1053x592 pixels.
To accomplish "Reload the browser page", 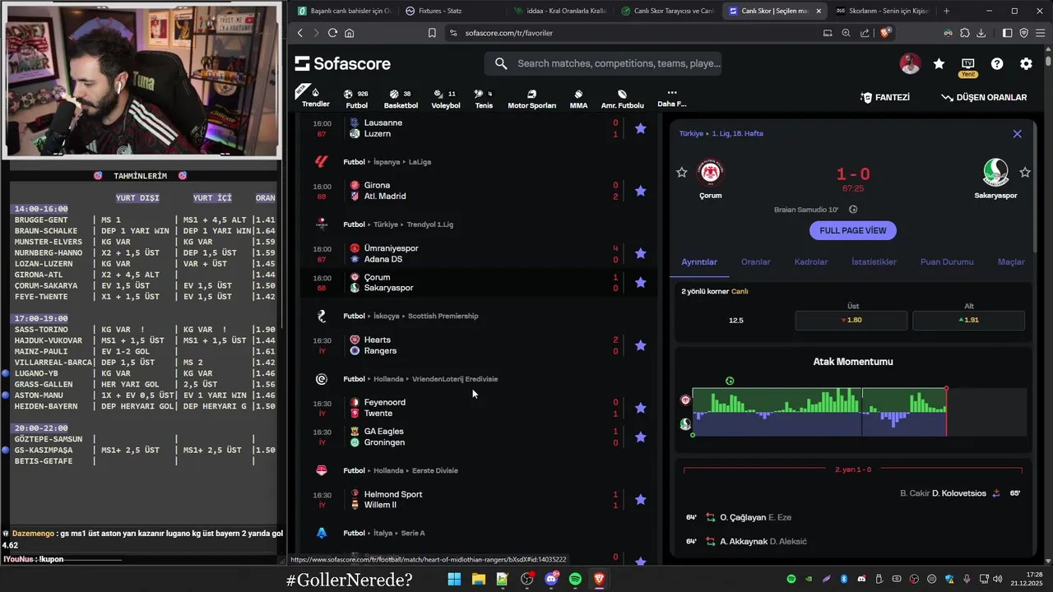I will point(332,33).
